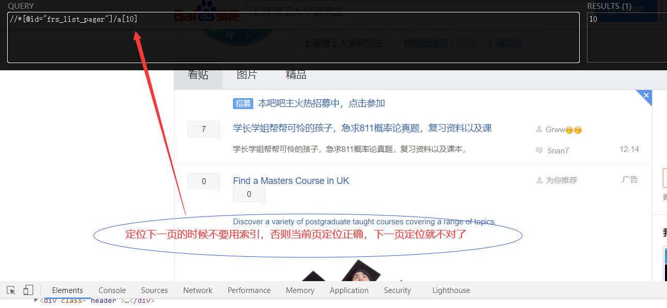
Task: Select the DevTools inspect element icon
Action: 11,290
